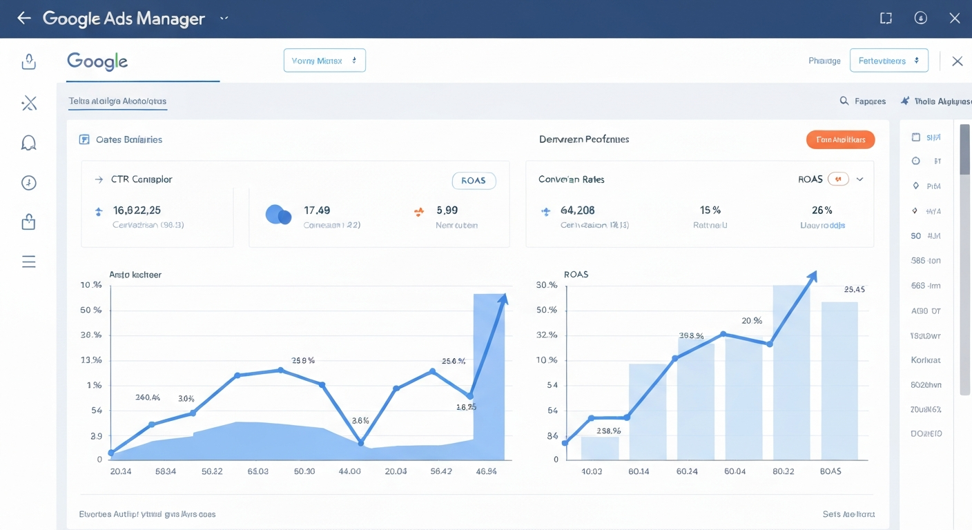Open the shopping bag icon in sidebar
972x530 pixels.
(x=28, y=222)
